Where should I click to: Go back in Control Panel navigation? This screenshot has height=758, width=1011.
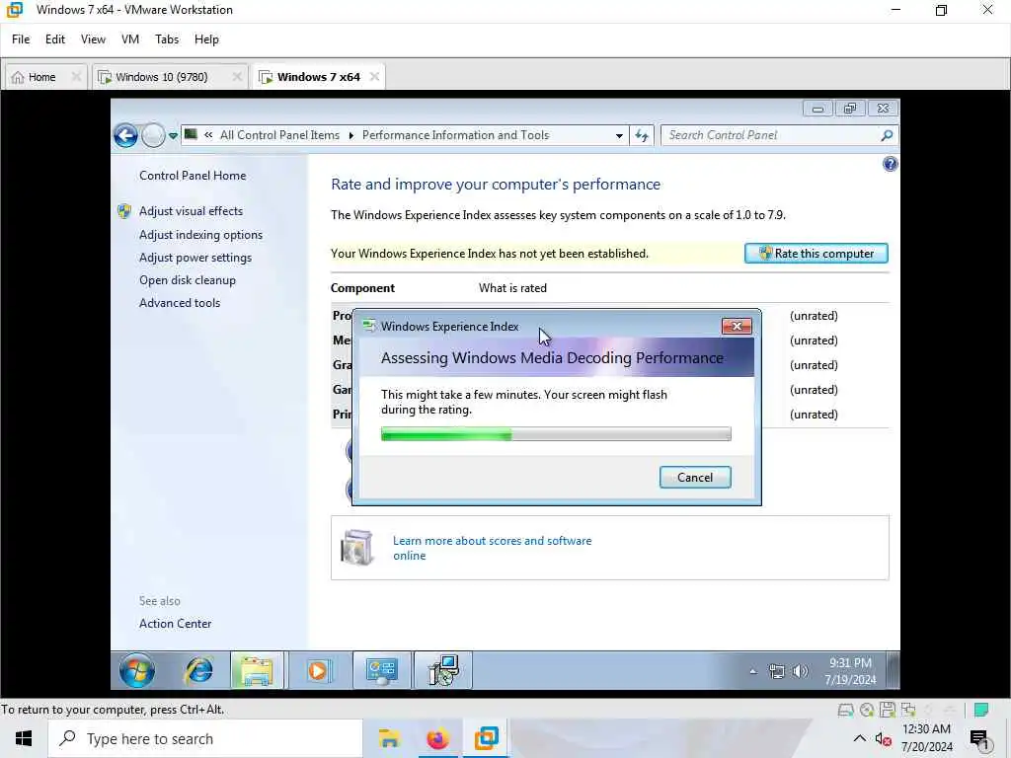(x=125, y=135)
